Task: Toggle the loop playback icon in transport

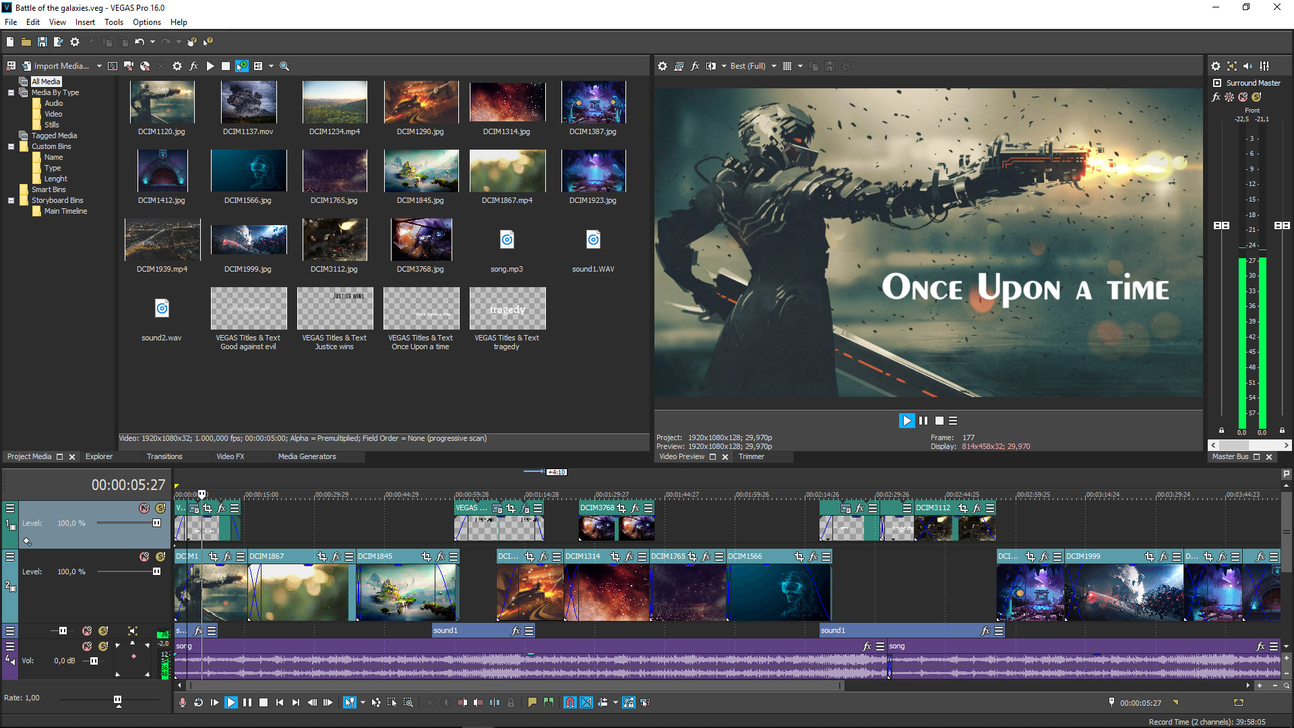Action: pos(198,702)
